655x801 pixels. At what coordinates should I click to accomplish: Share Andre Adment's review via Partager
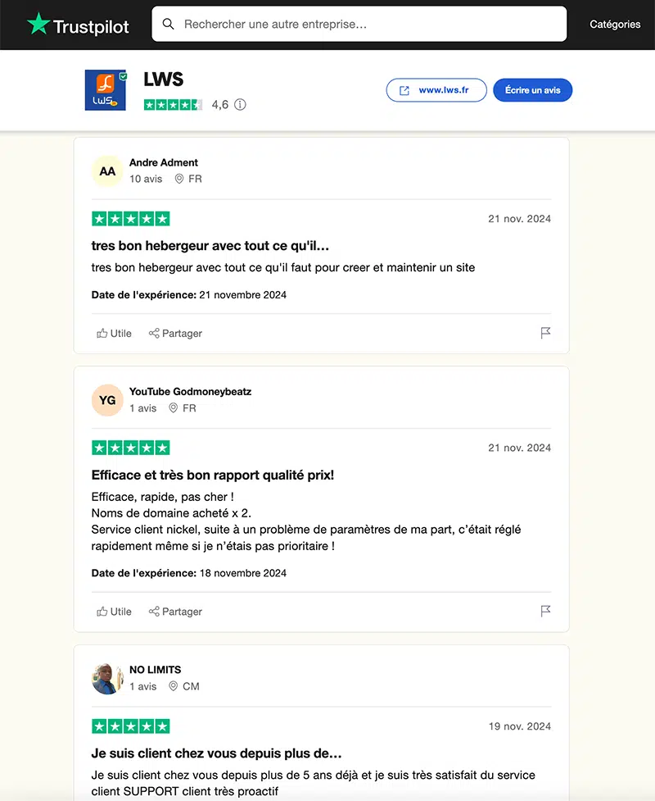point(175,334)
